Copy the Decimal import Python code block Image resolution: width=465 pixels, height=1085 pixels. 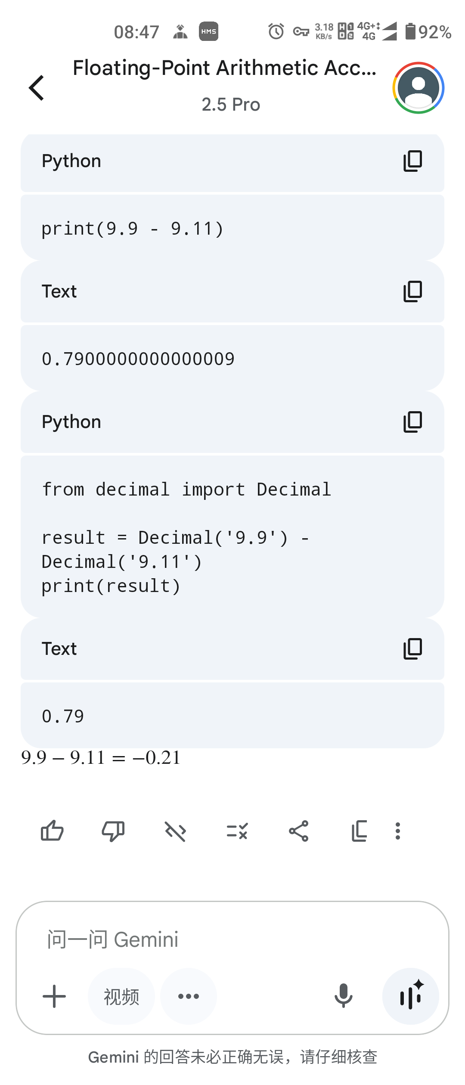412,422
